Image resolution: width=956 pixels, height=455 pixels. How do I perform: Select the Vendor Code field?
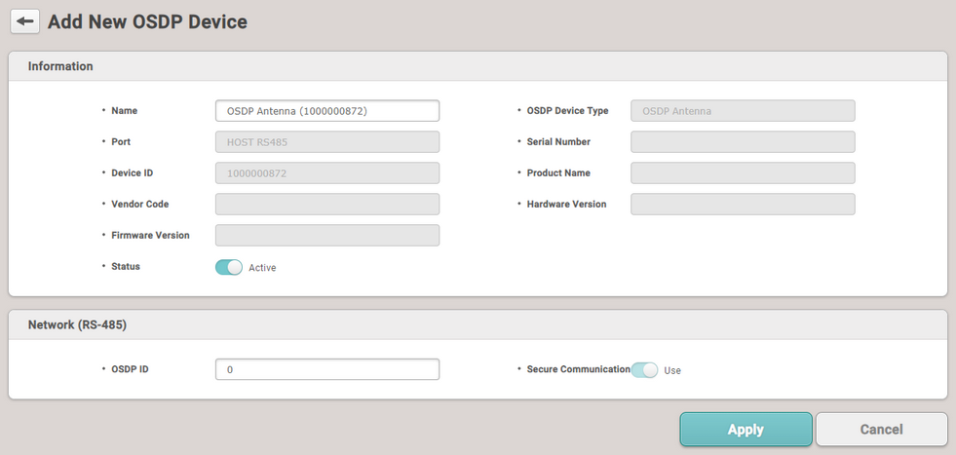(x=327, y=205)
